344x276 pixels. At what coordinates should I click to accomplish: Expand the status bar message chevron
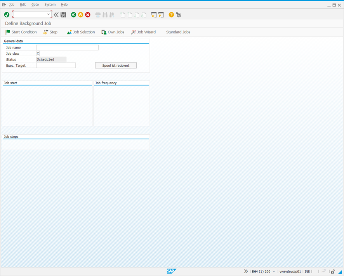246,271
